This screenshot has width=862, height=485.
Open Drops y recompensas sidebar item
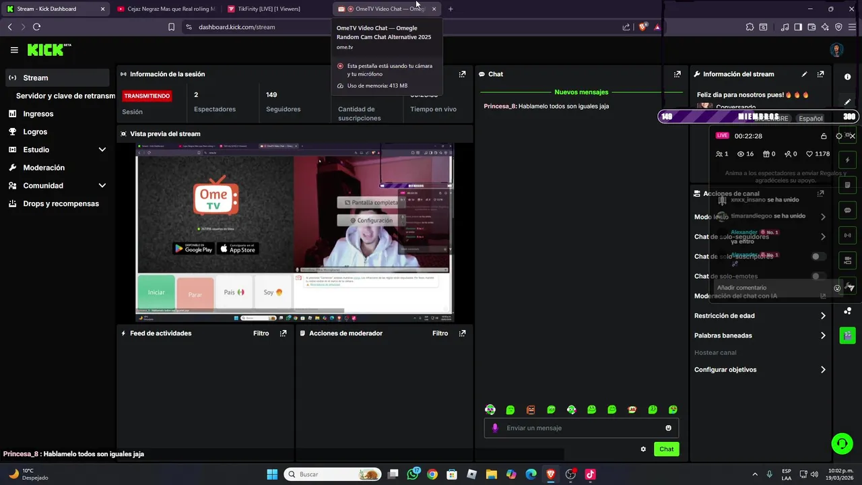pos(61,203)
